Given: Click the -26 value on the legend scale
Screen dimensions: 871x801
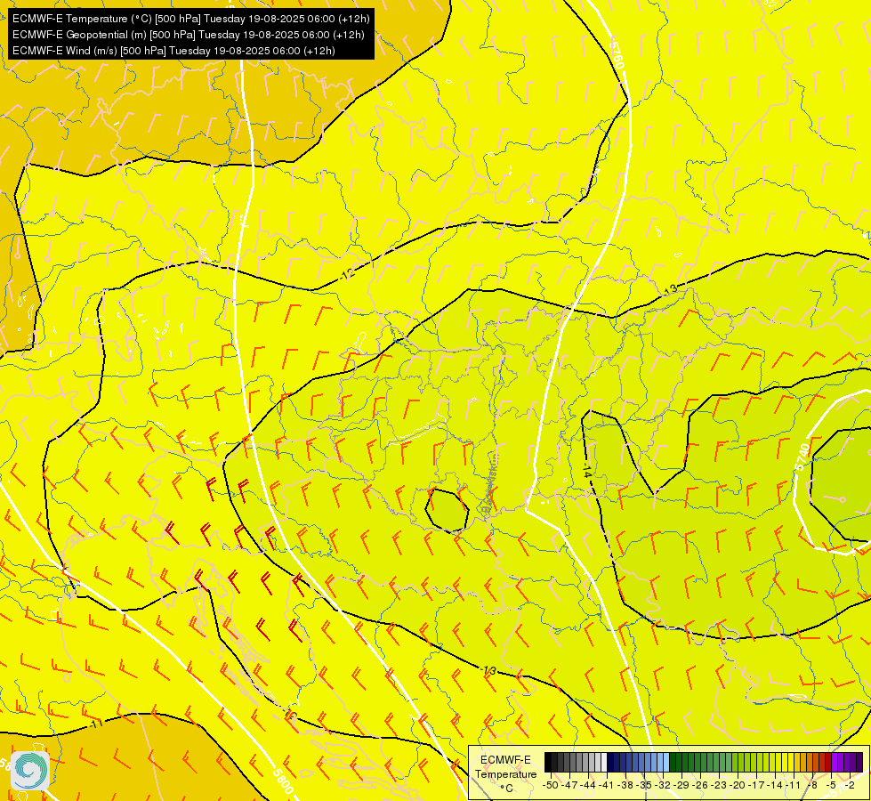Looking at the screenshot, I should coord(700,785).
